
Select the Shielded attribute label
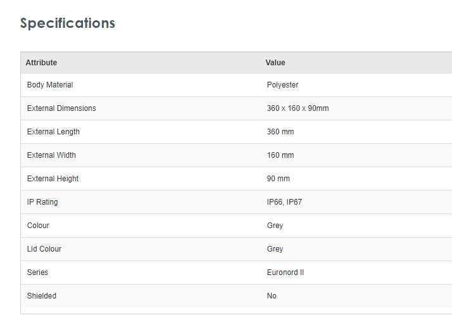point(42,296)
